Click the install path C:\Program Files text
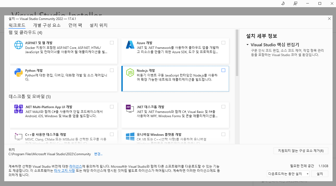This screenshot has width=336, height=186. coord(50,154)
